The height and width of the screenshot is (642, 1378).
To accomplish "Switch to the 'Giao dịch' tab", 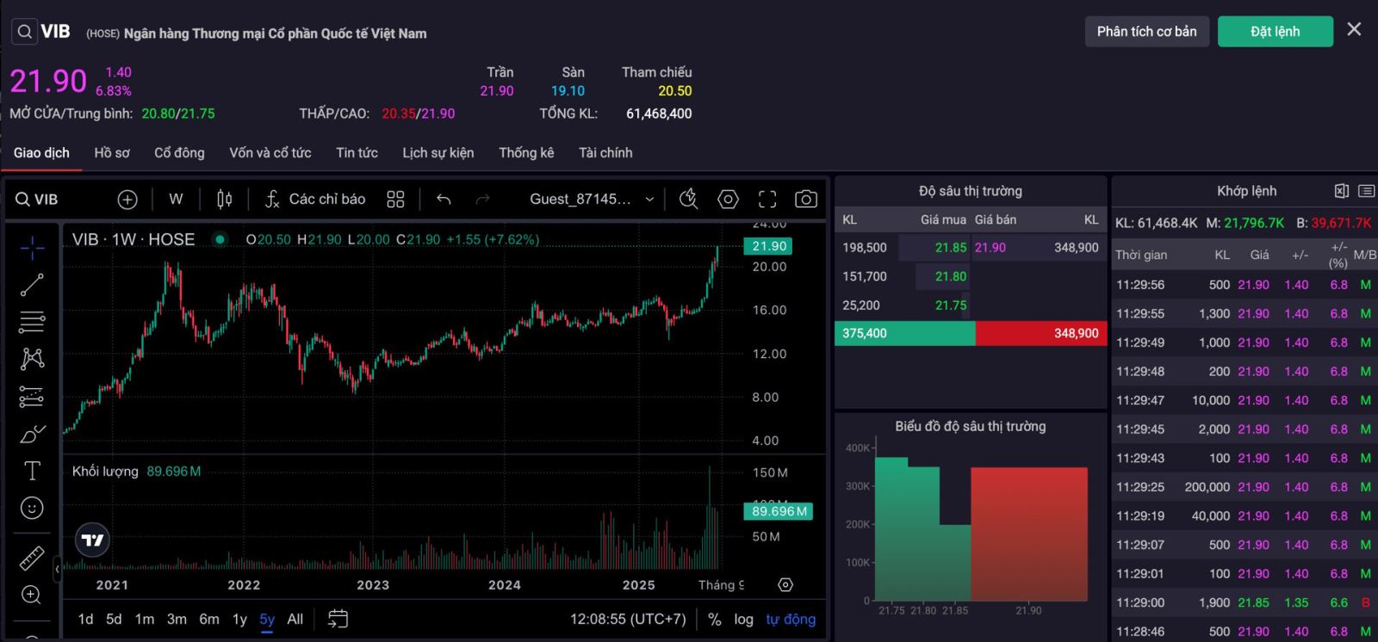I will [x=41, y=152].
